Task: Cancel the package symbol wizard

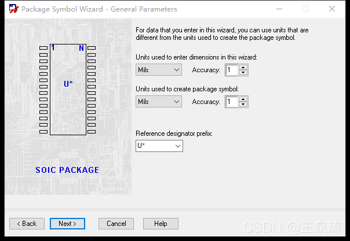Action: tap(116, 224)
